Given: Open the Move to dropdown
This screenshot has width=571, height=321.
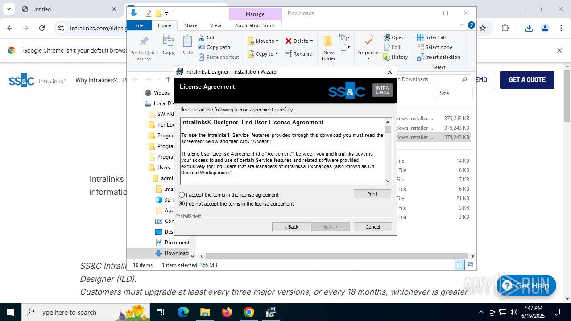Looking at the screenshot, I should tap(263, 41).
